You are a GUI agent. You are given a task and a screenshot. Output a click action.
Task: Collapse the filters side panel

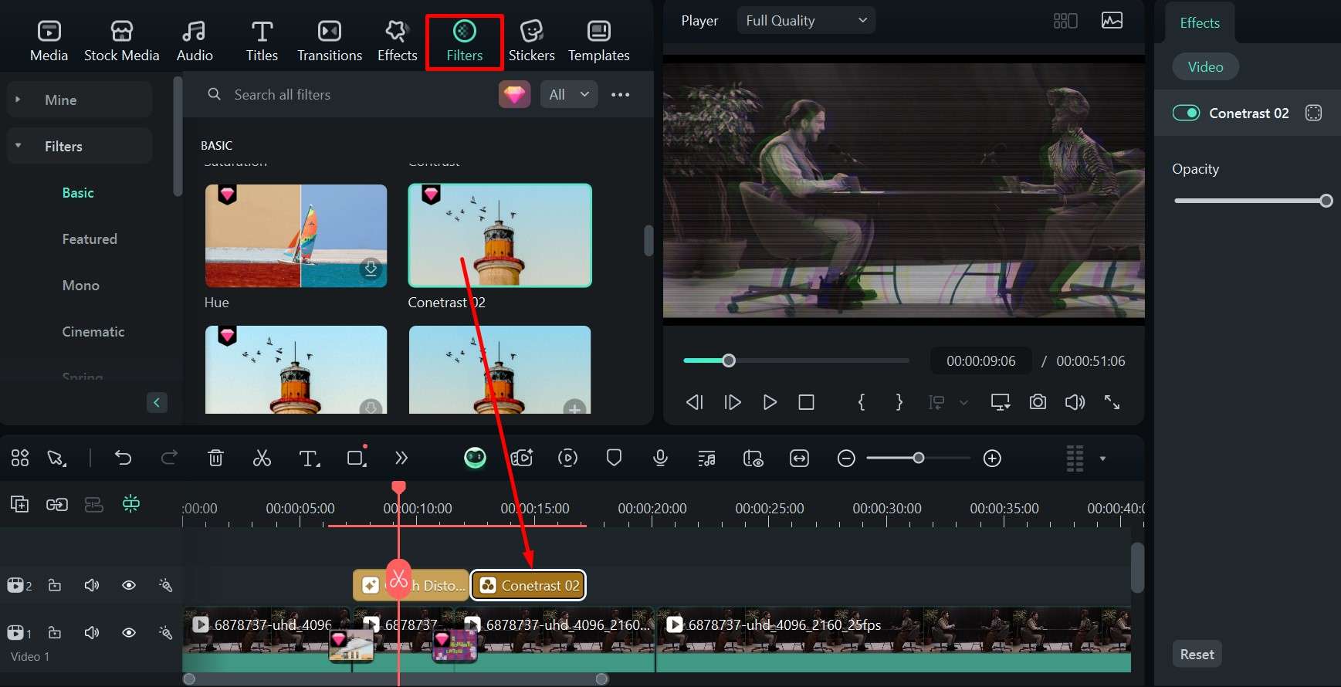point(157,402)
